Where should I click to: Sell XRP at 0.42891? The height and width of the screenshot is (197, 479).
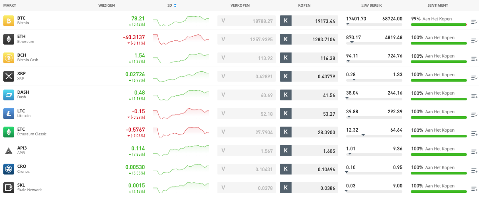click(247, 77)
